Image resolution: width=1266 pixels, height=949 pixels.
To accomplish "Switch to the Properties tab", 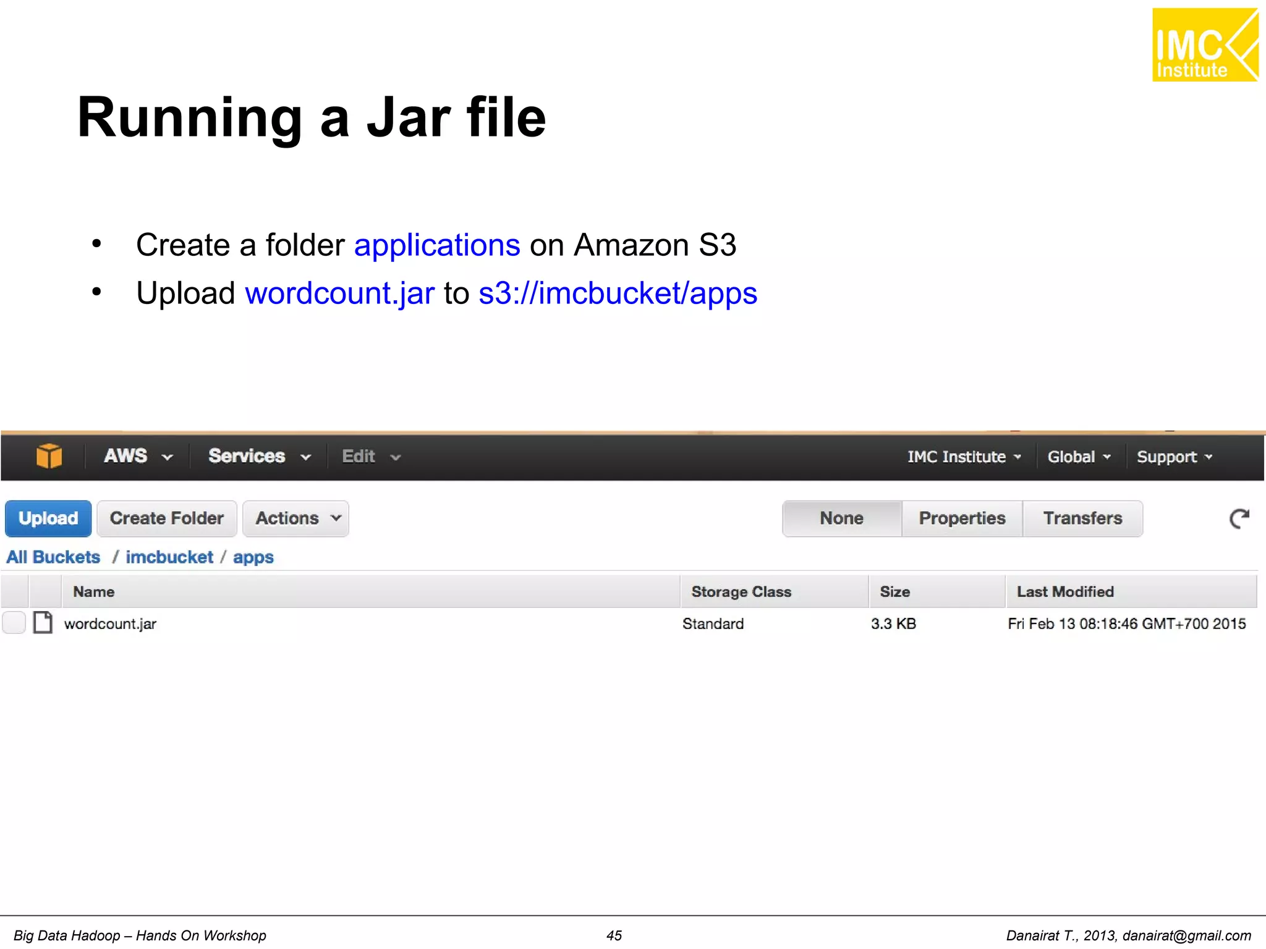I will 962,518.
